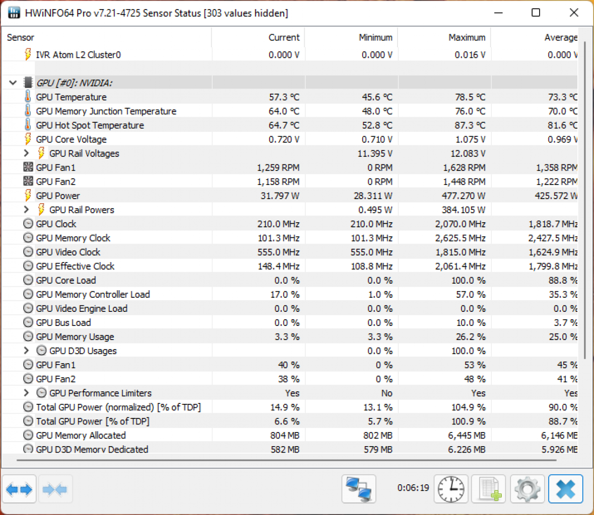Select the GPU D3D Memory Dedicated row
The height and width of the screenshot is (515, 594).
(290, 449)
